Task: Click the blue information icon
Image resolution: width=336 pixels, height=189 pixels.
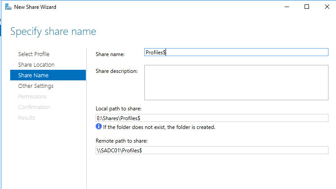Action: (x=99, y=127)
